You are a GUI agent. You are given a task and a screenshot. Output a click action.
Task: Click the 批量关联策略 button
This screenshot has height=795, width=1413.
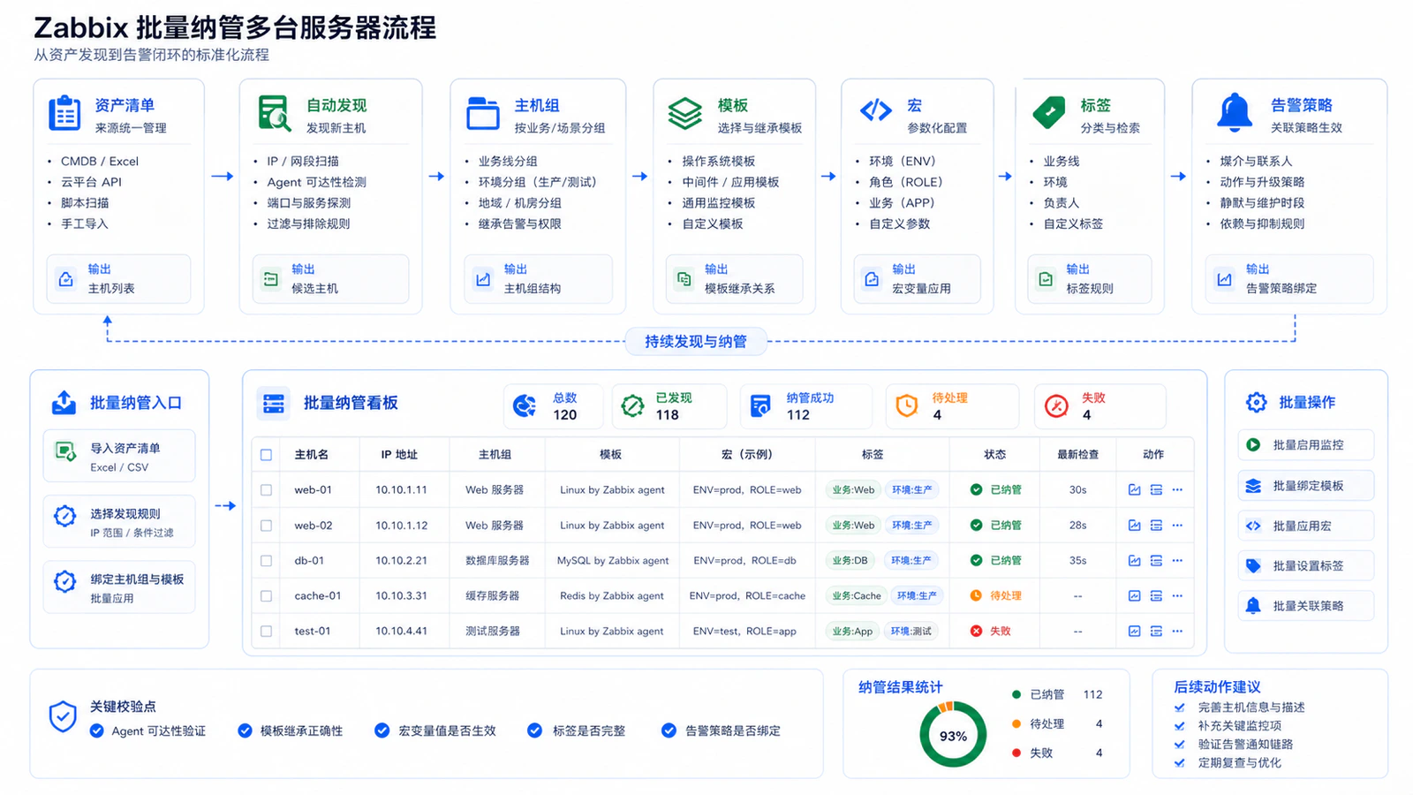(1306, 606)
